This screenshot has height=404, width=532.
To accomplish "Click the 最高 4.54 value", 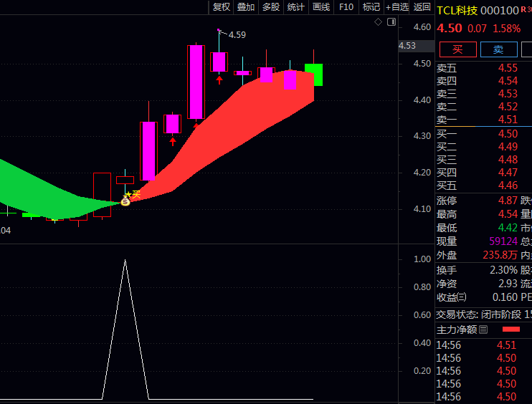I will (x=508, y=214).
